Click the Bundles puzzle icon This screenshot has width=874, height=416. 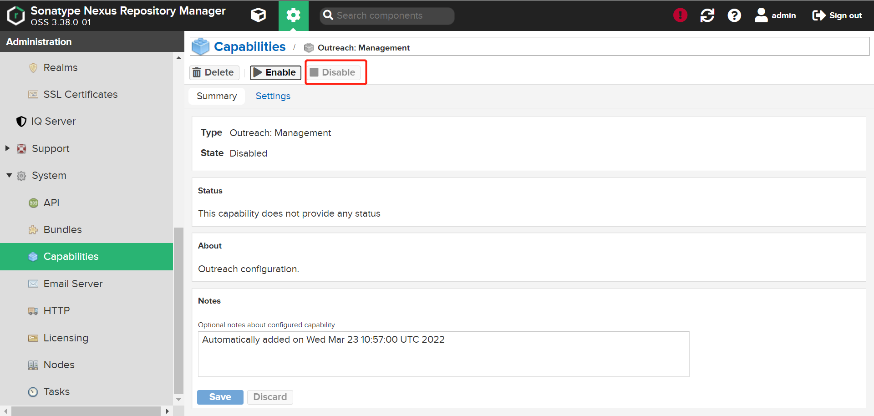click(33, 230)
